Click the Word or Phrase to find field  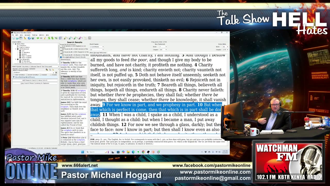(34, 73)
